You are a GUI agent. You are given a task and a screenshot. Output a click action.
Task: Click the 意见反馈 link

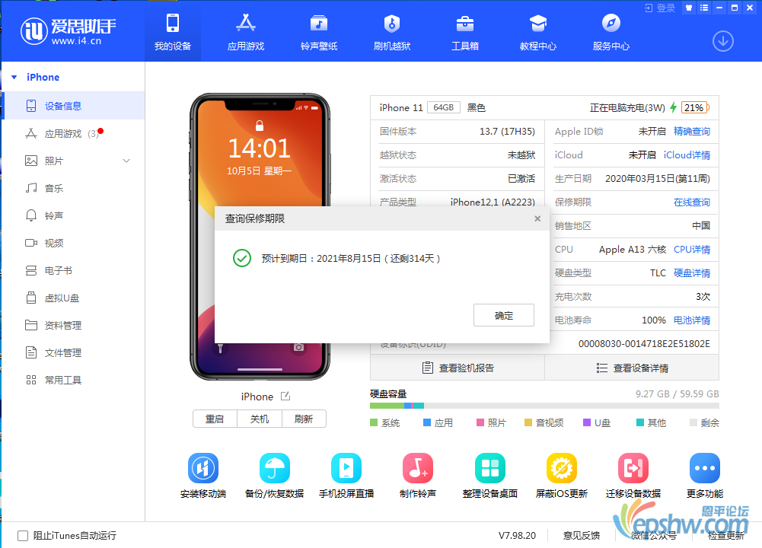582,535
